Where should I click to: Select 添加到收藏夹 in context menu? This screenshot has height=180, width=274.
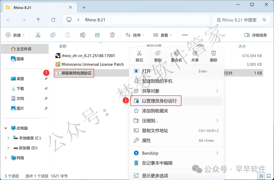click(176, 111)
